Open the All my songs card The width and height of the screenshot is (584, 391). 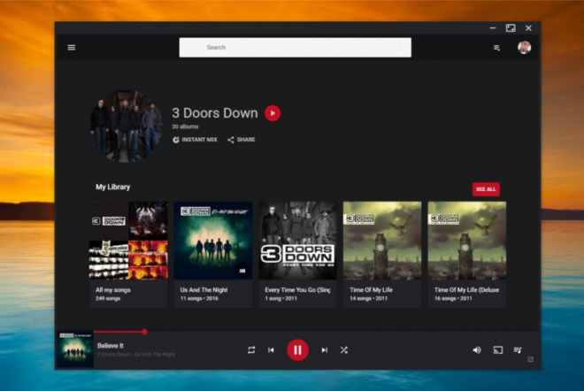coord(128,255)
